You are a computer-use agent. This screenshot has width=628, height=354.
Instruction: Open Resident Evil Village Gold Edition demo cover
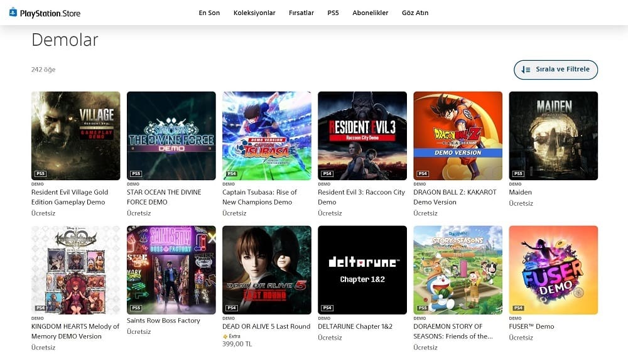click(x=76, y=136)
